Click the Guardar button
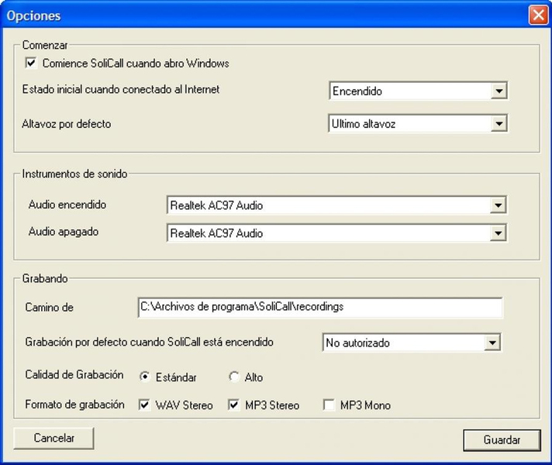This screenshot has height=465, width=552. [502, 440]
